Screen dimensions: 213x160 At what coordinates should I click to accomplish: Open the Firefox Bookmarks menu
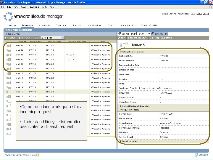(34, 7)
